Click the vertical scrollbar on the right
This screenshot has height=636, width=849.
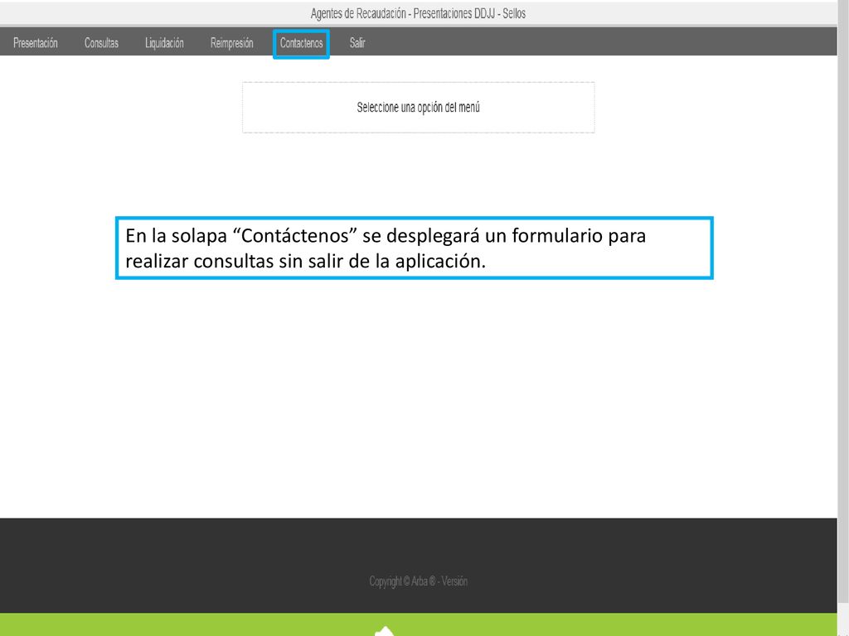[x=843, y=303]
